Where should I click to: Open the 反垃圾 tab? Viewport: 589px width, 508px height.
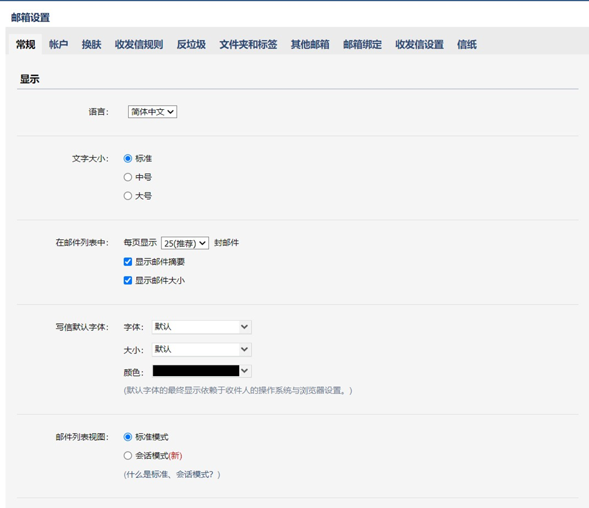[191, 45]
